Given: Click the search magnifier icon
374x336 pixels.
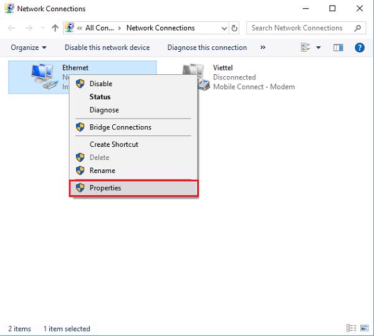Looking at the screenshot, I should (x=358, y=28).
